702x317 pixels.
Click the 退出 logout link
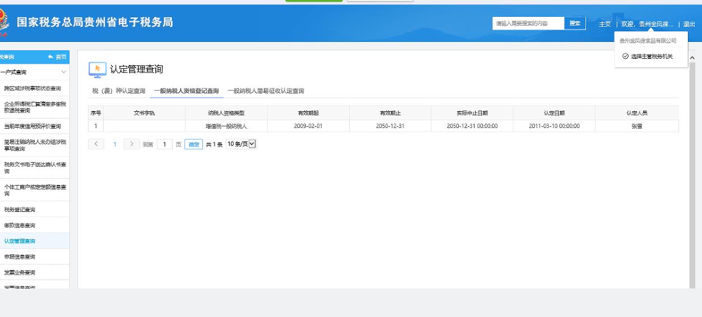pyautogui.click(x=689, y=24)
